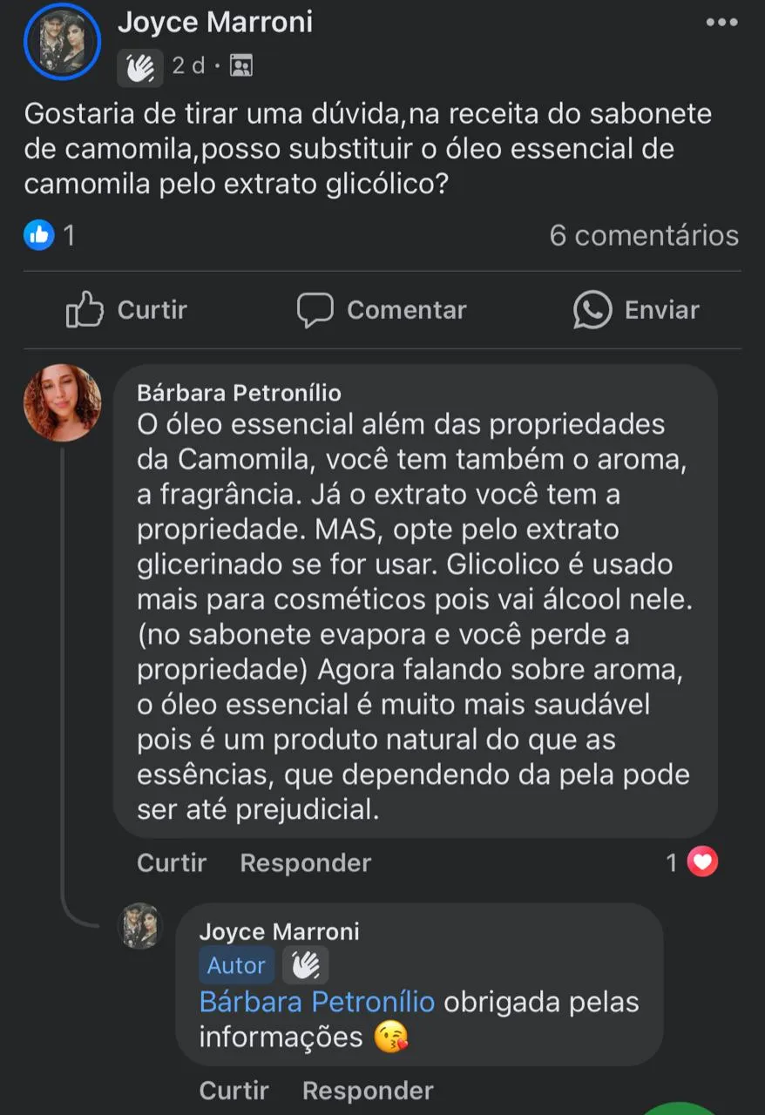Open Joyce Marroni's reply avatar
Image resolution: width=765 pixels, height=1115 pixels.
click(x=140, y=925)
